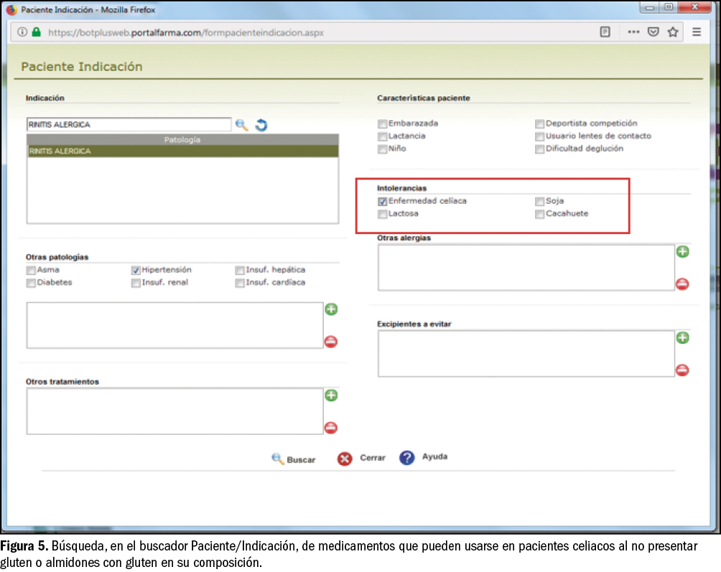Click red minus beside Excipientes a evitar box
721x572 pixels.
pyautogui.click(x=682, y=370)
